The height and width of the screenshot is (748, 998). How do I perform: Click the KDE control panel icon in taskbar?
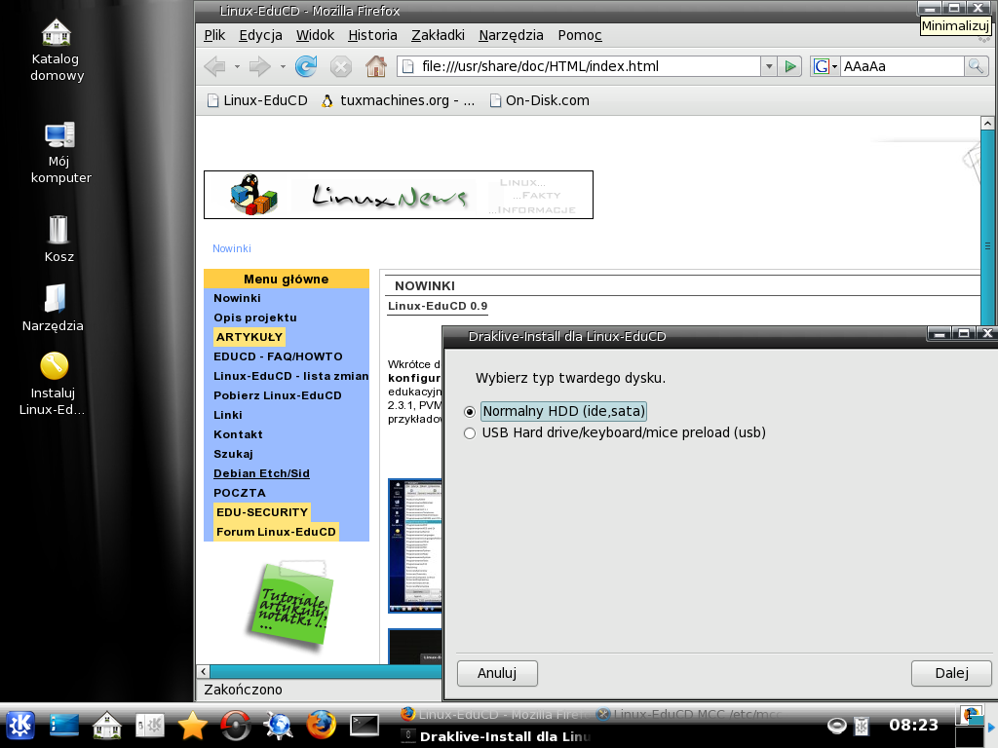coord(150,725)
